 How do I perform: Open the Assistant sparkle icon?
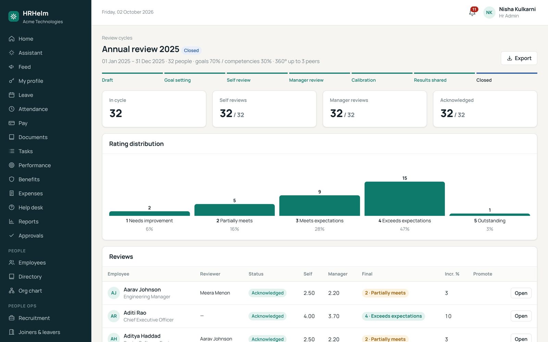coord(12,53)
